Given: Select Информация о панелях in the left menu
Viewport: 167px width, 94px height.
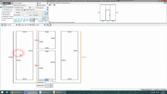Looking at the screenshot, I should coord(8,16).
